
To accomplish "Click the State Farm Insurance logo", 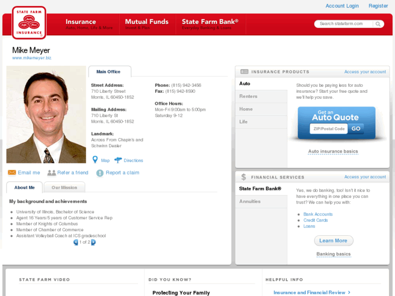I will tap(29, 23).
